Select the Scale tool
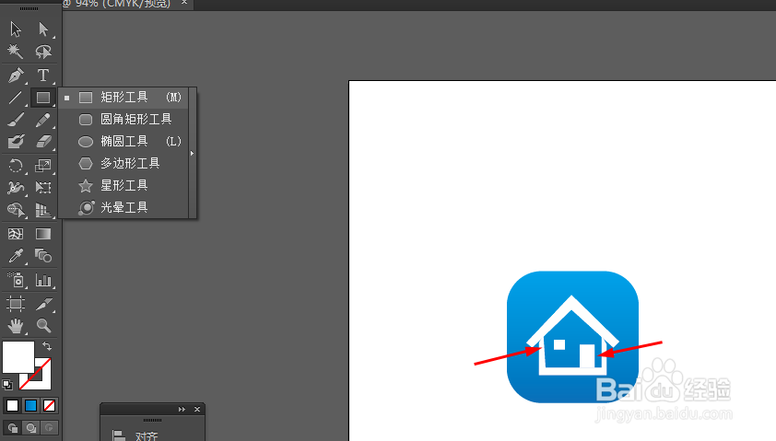The width and height of the screenshot is (776, 441). point(43,166)
